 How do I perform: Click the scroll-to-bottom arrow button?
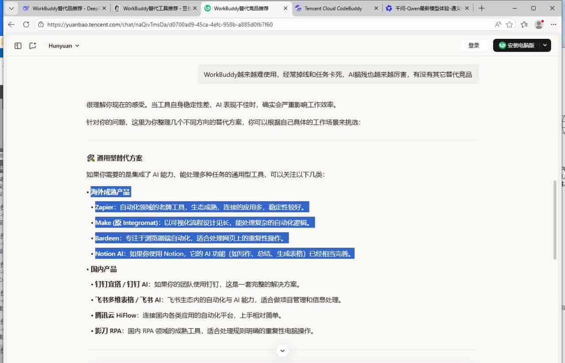click(282, 351)
